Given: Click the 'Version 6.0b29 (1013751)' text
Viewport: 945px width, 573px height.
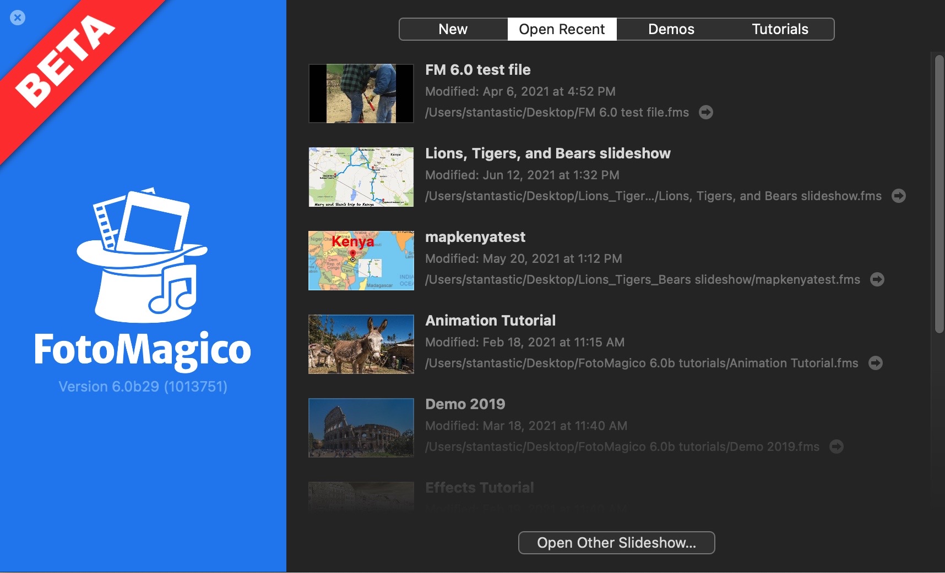Looking at the screenshot, I should 143,387.
